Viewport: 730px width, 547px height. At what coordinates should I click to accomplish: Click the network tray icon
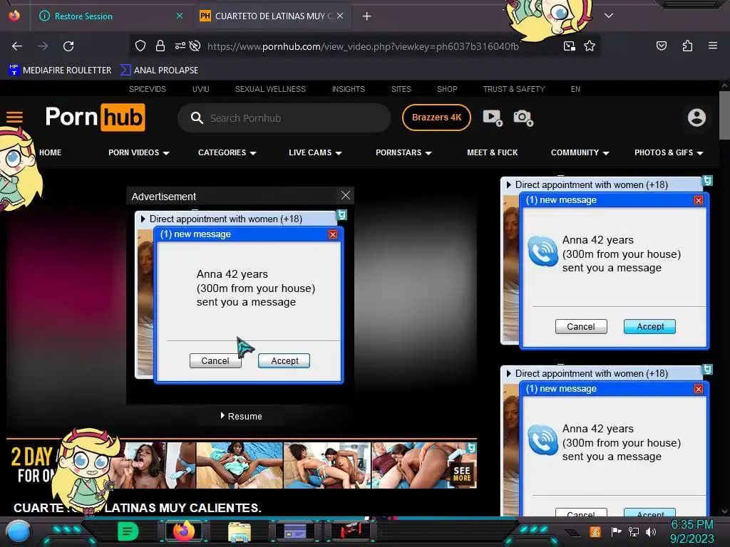click(x=634, y=531)
